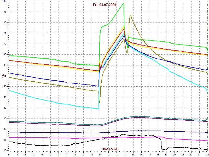Click hour '17' on the time axis
Image resolution: width=209 pixels, height=157 pixels.
150,154
